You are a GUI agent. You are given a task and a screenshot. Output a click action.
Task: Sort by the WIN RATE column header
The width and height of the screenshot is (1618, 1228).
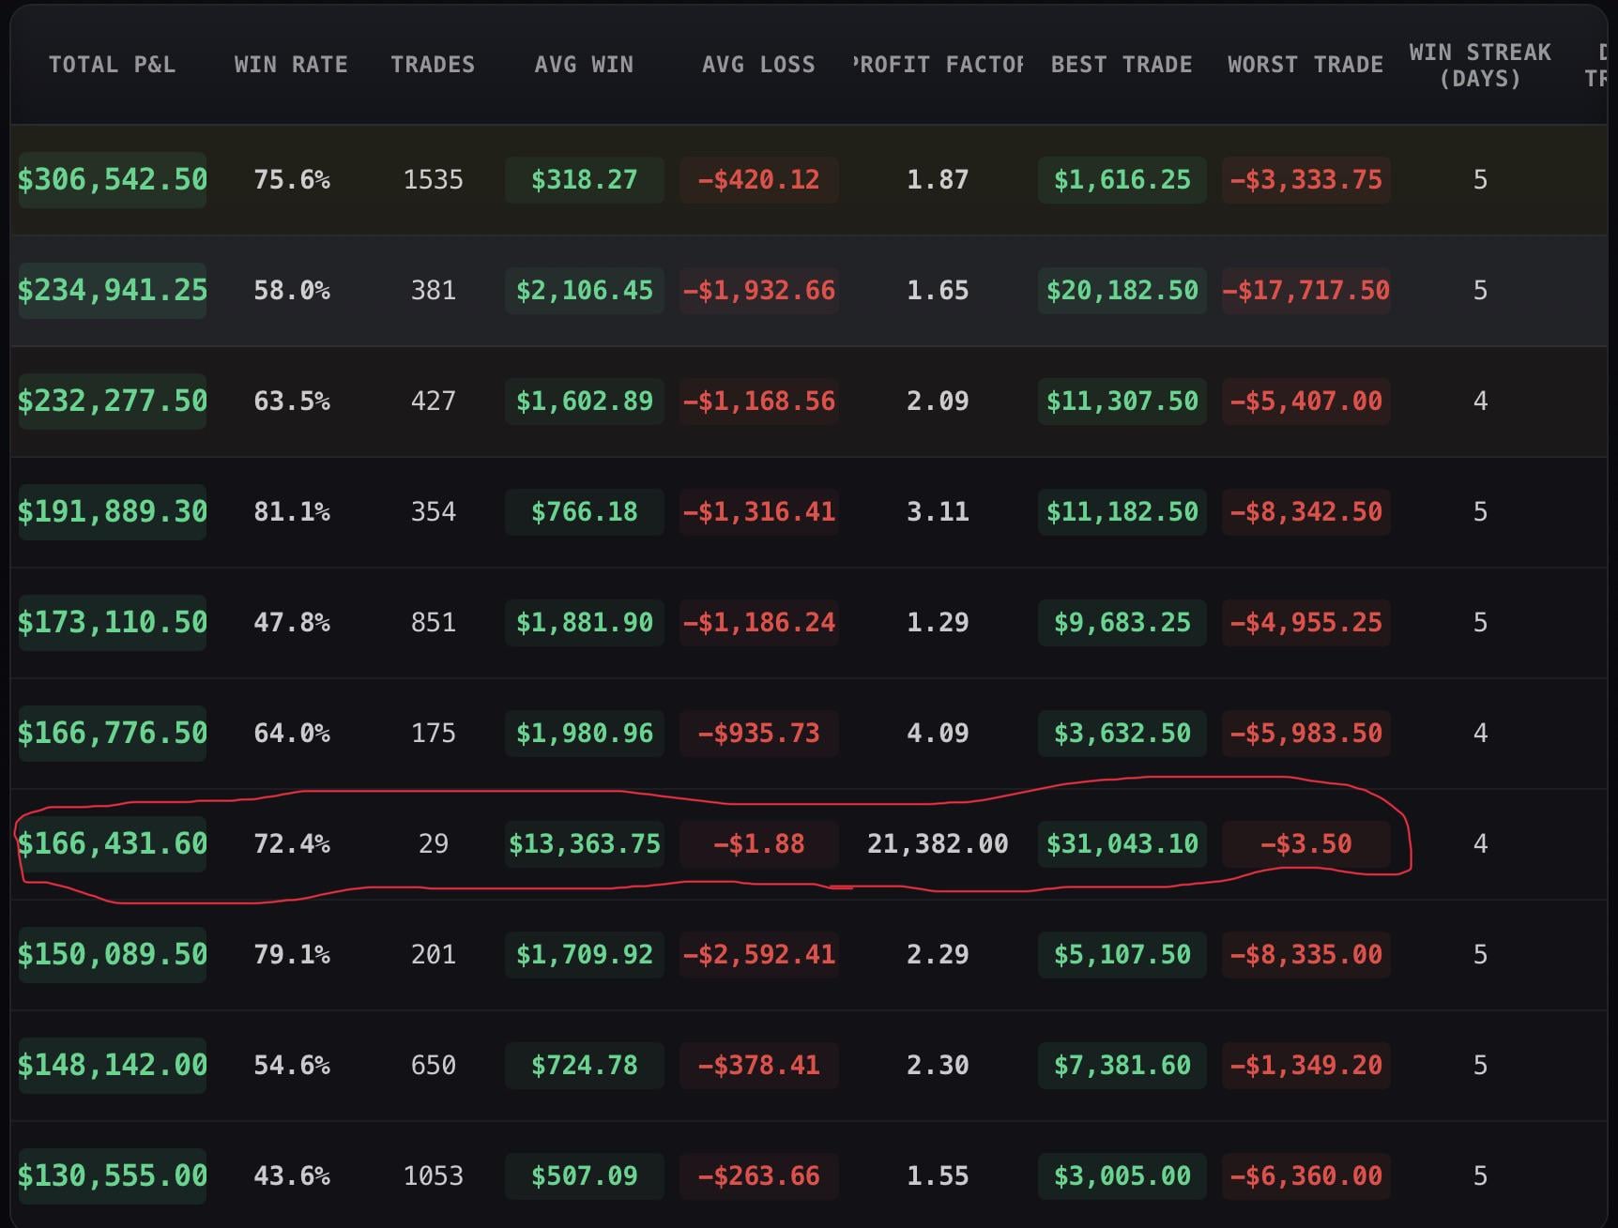291,64
